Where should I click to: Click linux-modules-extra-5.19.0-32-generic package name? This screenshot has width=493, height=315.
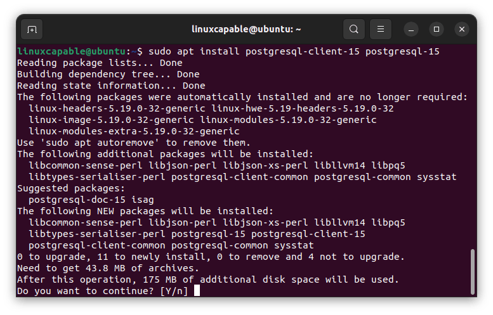(134, 131)
